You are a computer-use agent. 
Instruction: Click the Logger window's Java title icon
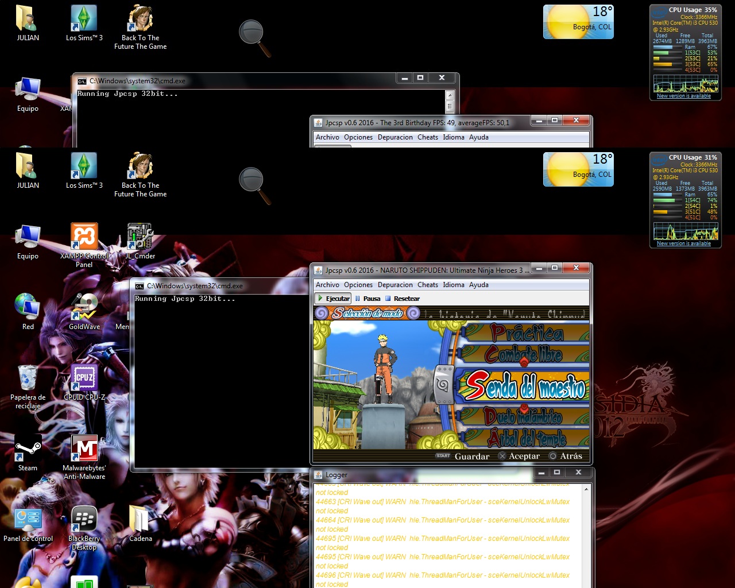pos(318,475)
